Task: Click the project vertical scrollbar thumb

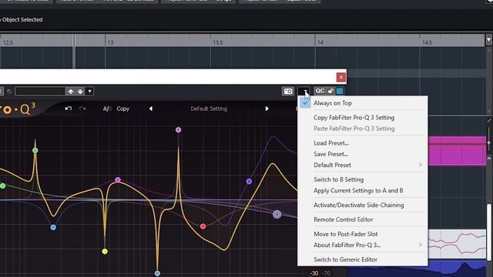Action: 489,232
